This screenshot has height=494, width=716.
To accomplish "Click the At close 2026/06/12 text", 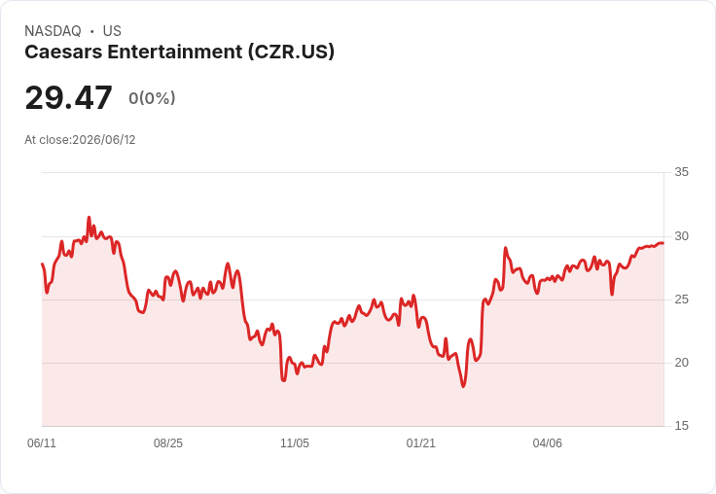I will tap(80, 140).
